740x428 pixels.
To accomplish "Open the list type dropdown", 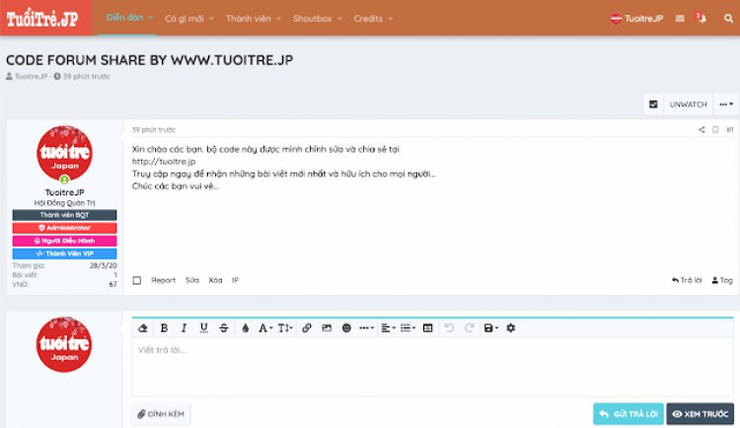I will click(407, 328).
